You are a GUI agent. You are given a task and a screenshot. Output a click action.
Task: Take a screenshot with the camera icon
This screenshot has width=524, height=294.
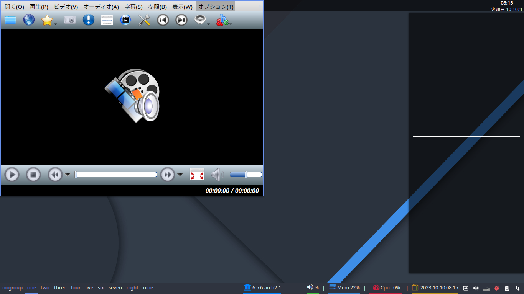point(70,20)
